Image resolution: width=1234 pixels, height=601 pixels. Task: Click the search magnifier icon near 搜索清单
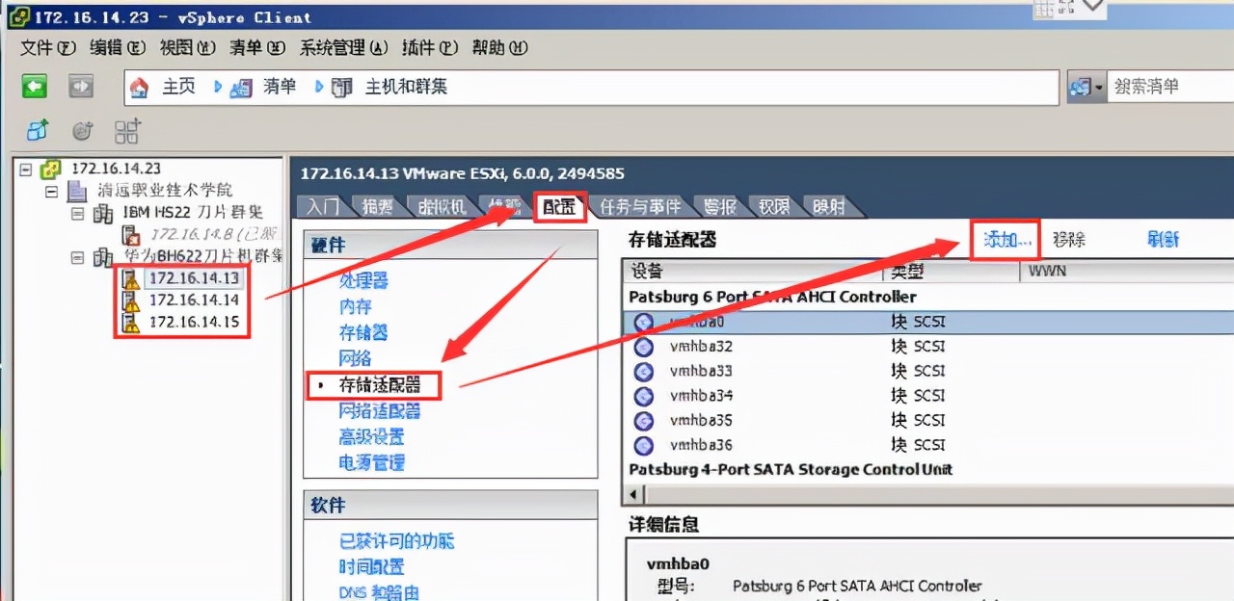click(1082, 86)
